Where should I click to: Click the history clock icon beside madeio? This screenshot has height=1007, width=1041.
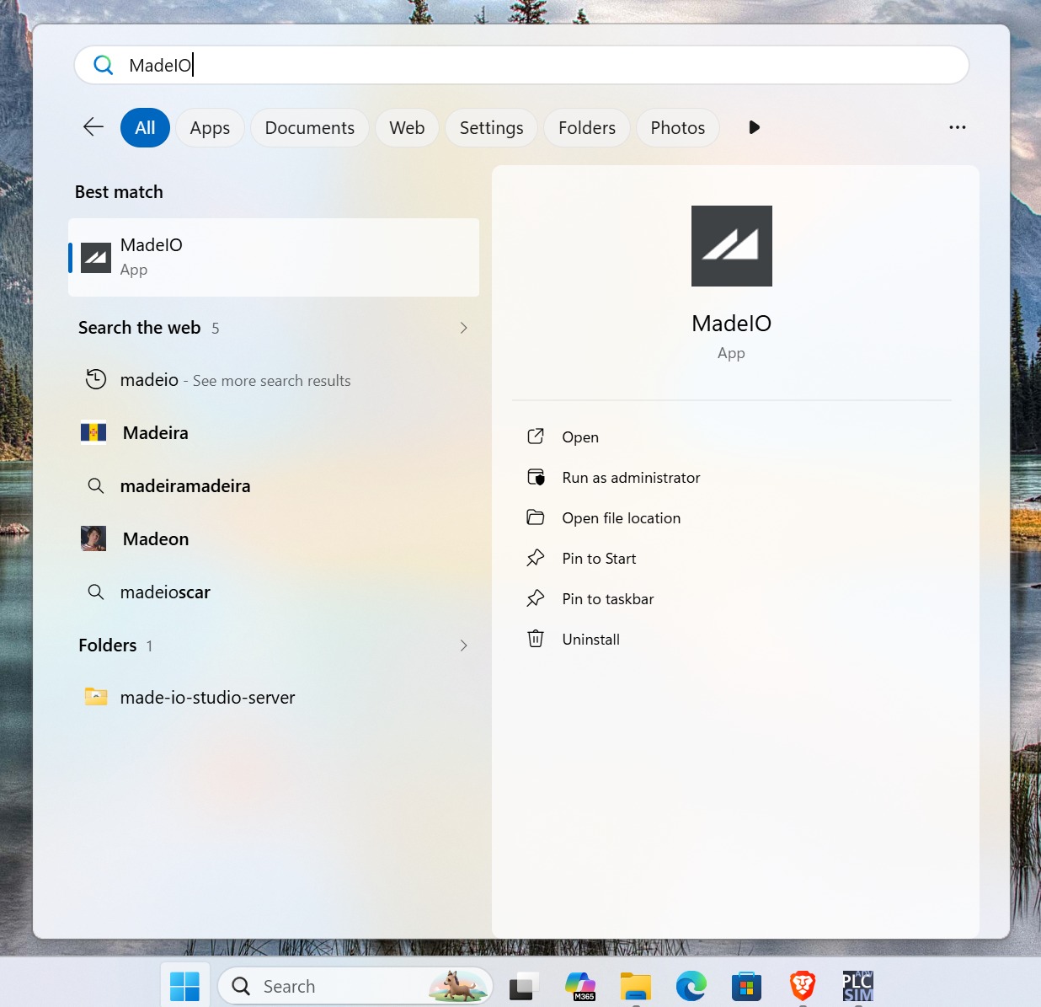[x=96, y=379]
